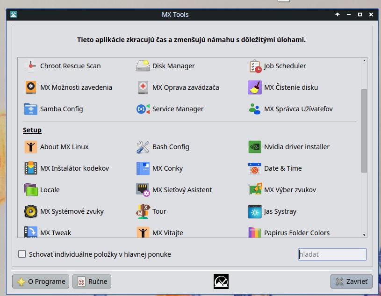Screen dimensions: 381x296
Task: Click the O Programe button
Action: 41,282
